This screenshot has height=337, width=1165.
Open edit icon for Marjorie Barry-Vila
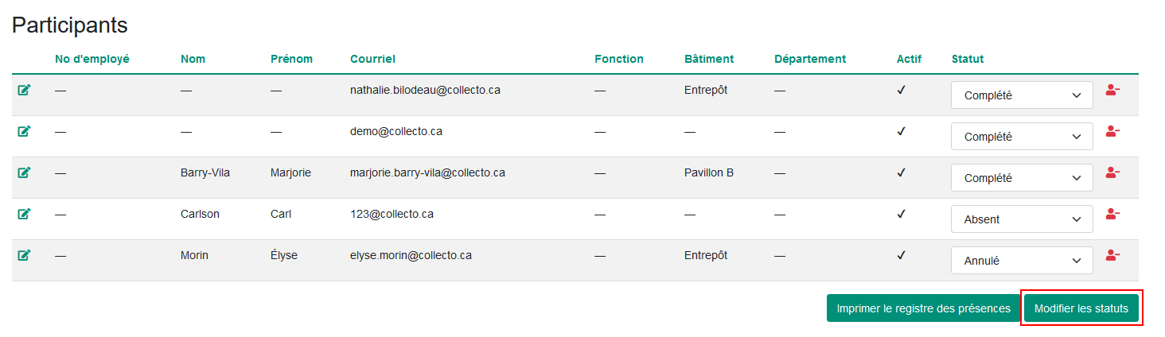coord(24,173)
